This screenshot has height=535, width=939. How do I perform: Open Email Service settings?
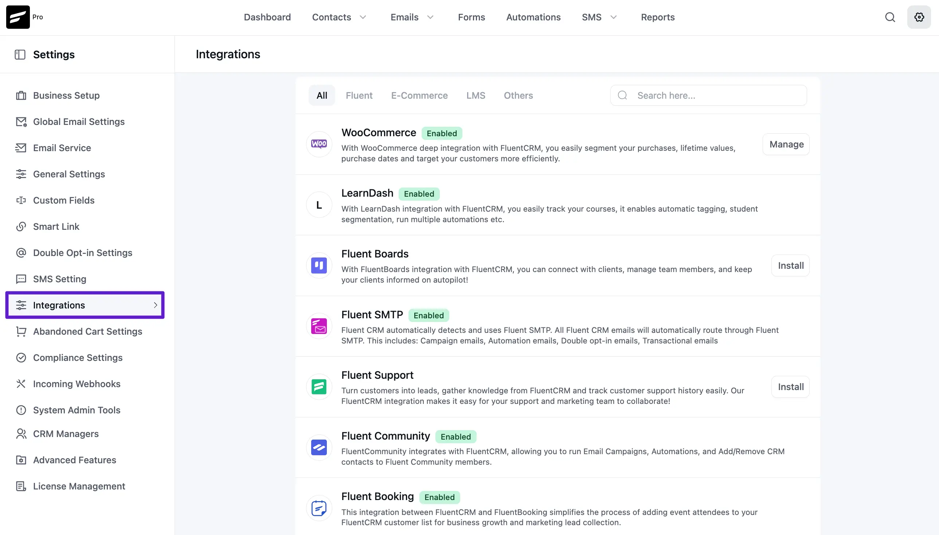coord(62,148)
